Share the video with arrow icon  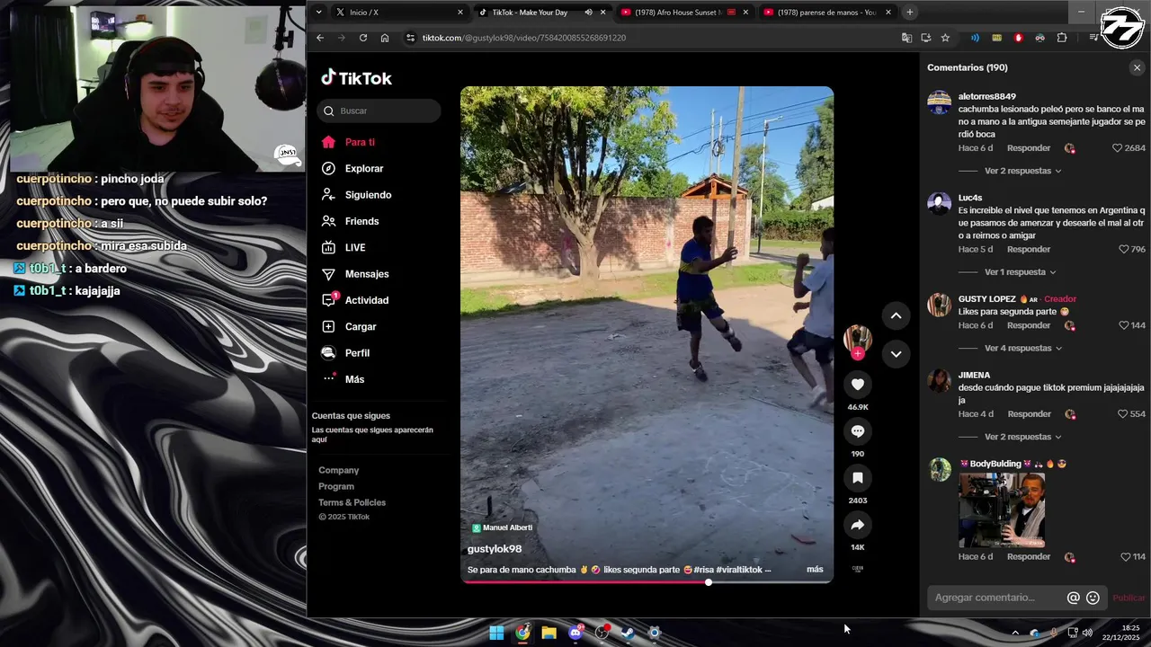[857, 525]
